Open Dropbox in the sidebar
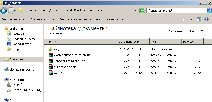Screen dimensions: 212x102 (18, 49)
